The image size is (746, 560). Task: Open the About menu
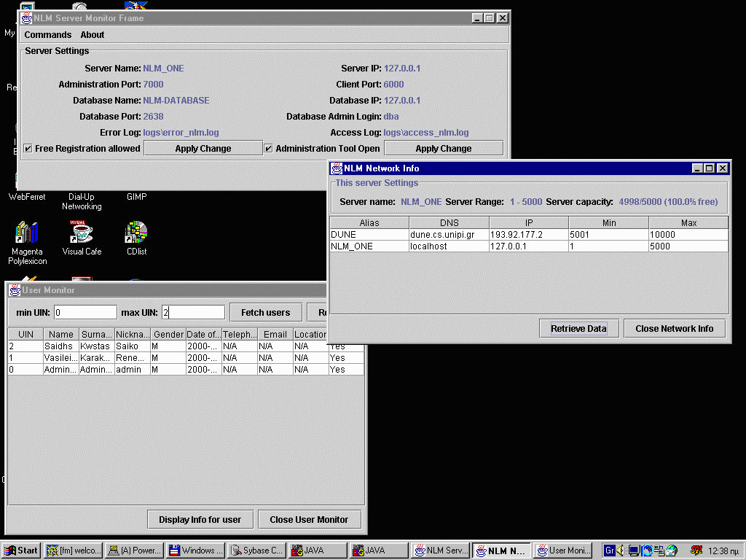click(x=93, y=35)
